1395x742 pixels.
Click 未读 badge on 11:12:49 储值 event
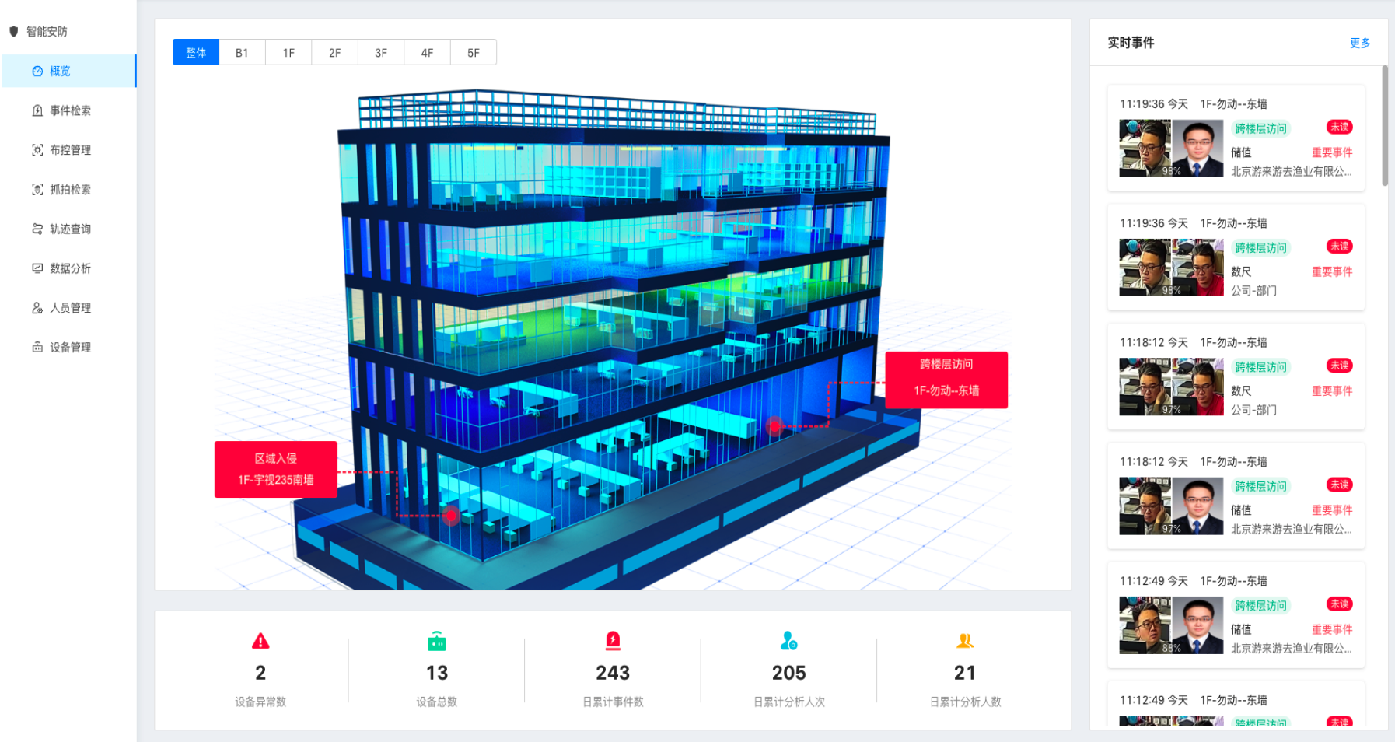tap(1339, 604)
